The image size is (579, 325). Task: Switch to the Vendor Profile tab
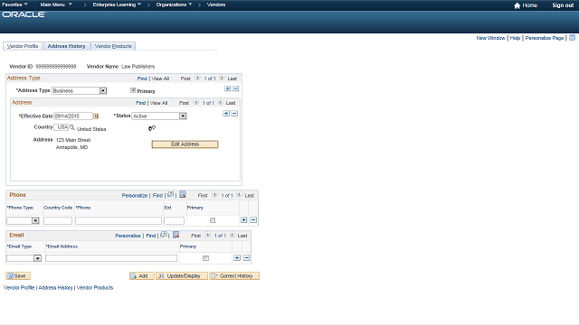click(x=23, y=46)
